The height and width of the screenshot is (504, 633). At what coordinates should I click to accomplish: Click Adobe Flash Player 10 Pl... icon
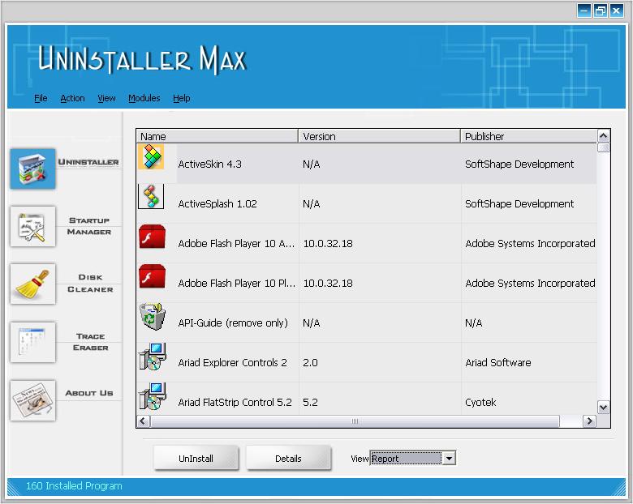153,276
